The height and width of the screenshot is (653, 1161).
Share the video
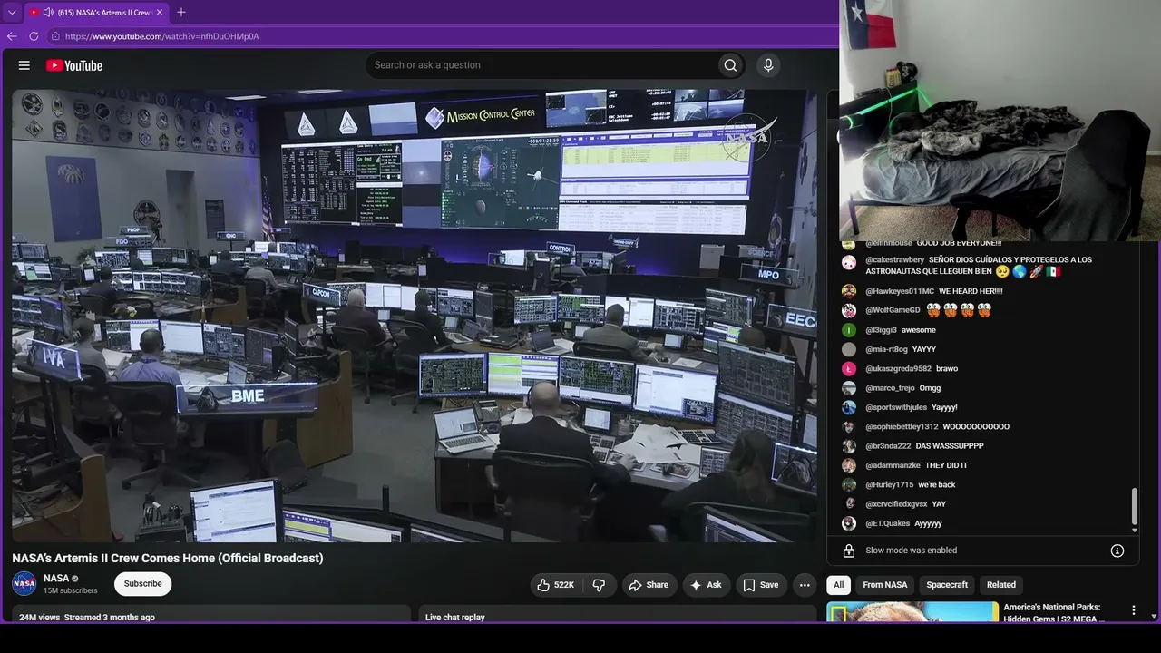pyautogui.click(x=648, y=585)
